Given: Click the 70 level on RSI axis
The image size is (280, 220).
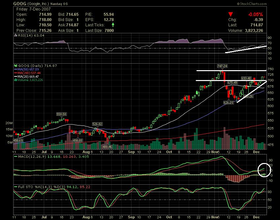Looking at the screenshot, I should [270, 43].
